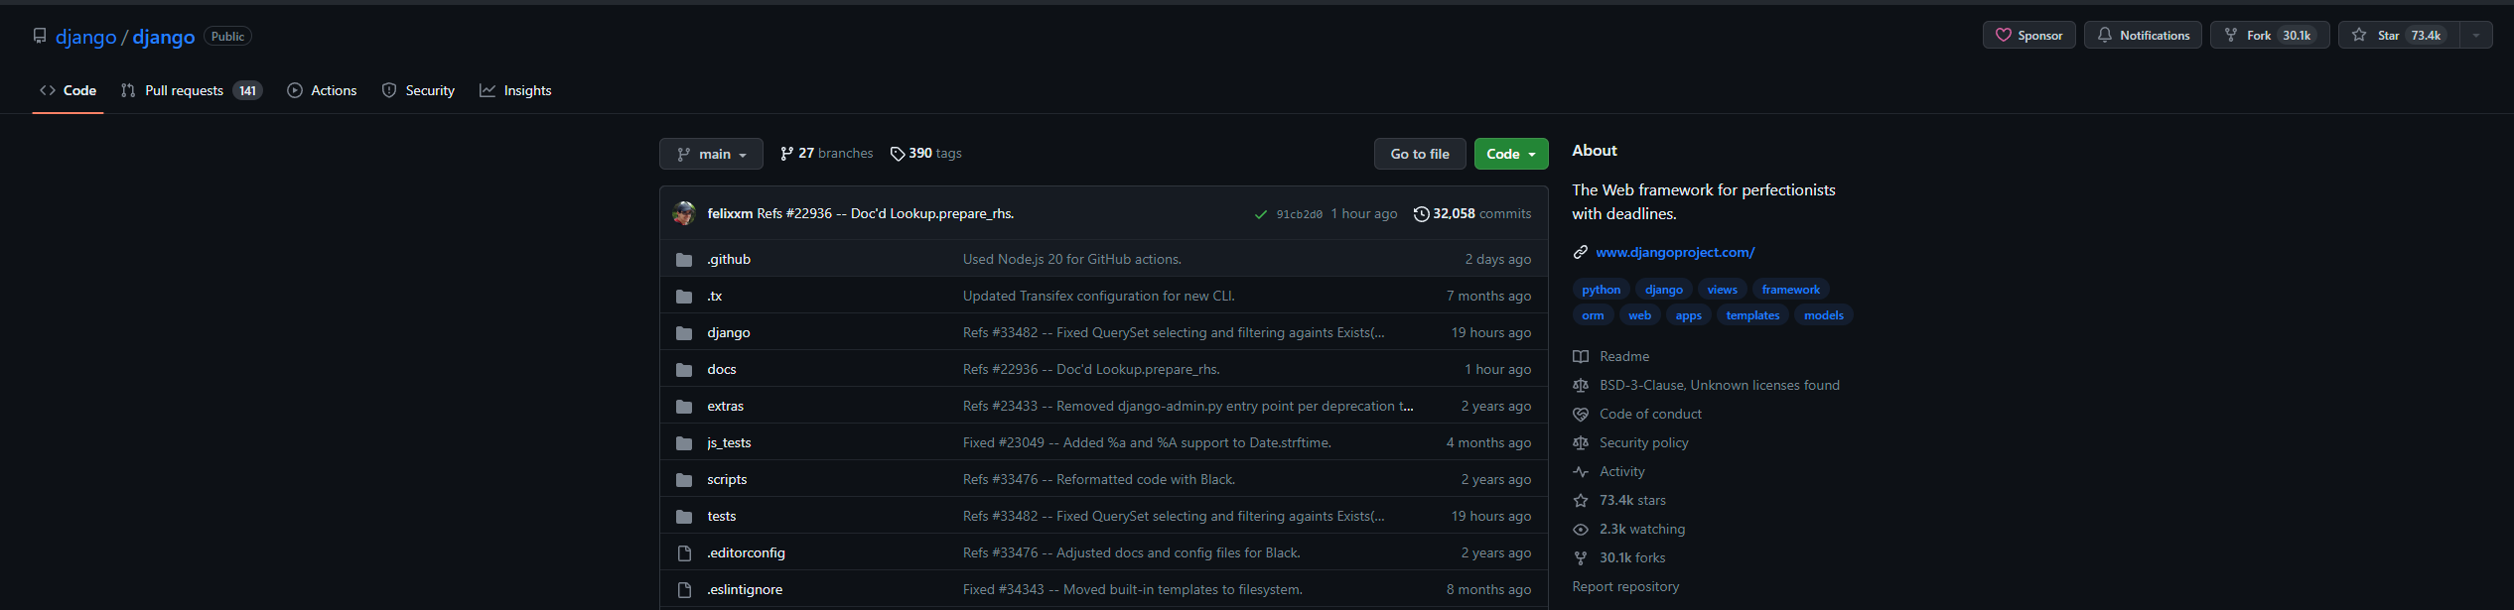
Task: Click the extras folder icon
Action: click(x=684, y=407)
